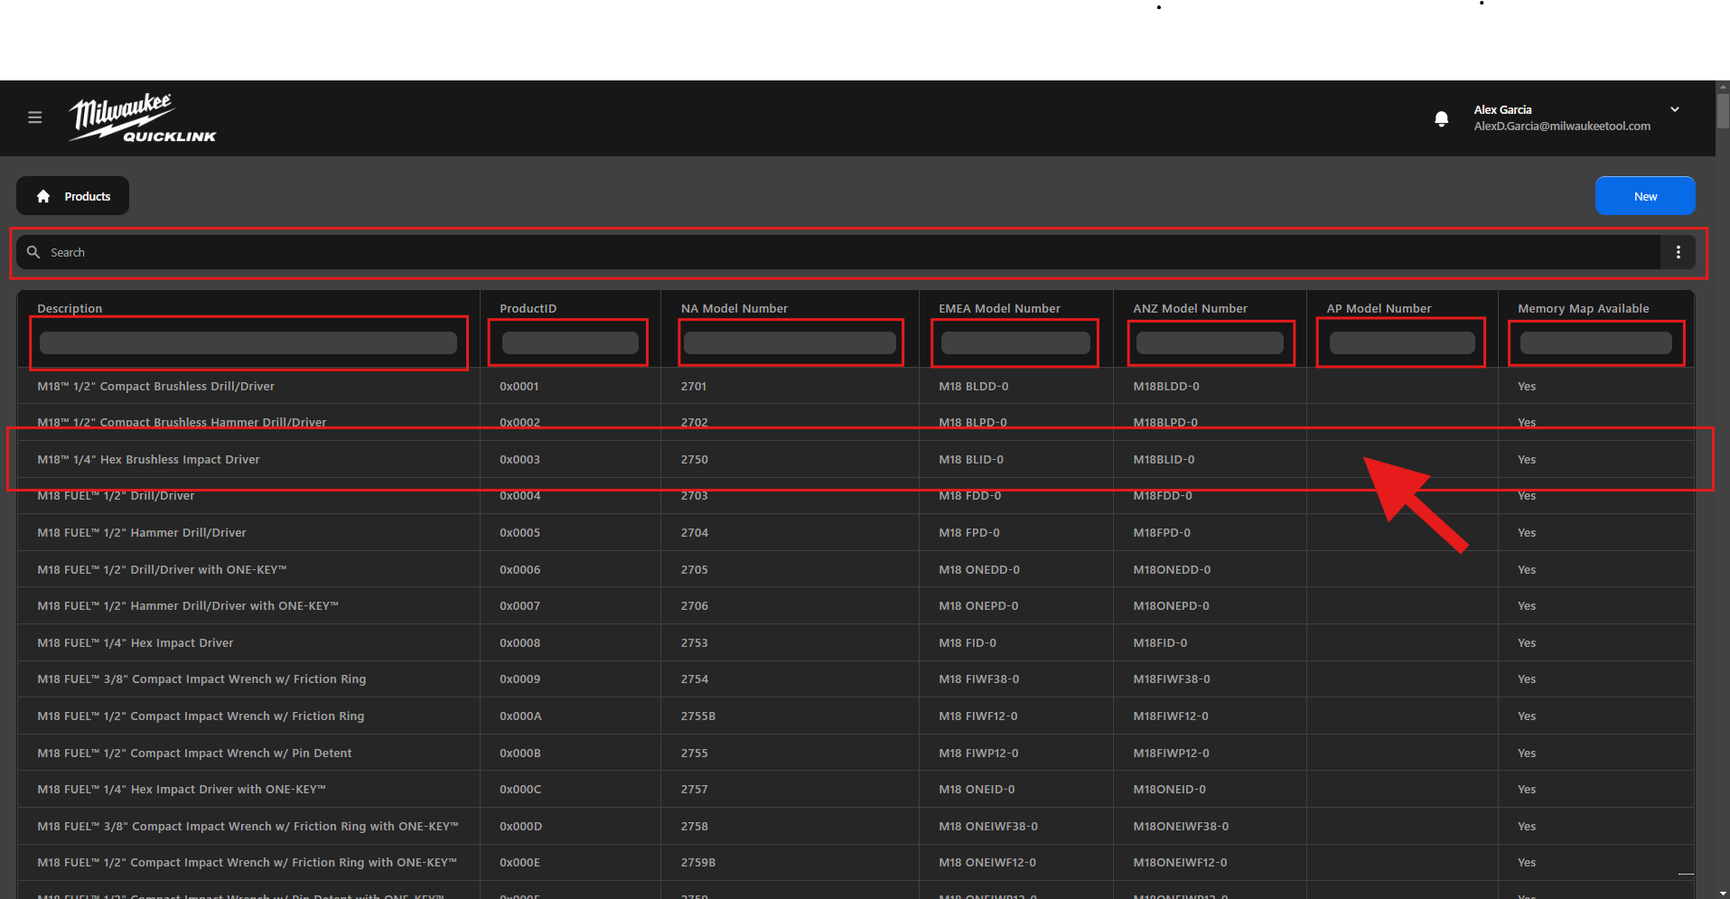Click the search magnifier icon

[33, 252]
